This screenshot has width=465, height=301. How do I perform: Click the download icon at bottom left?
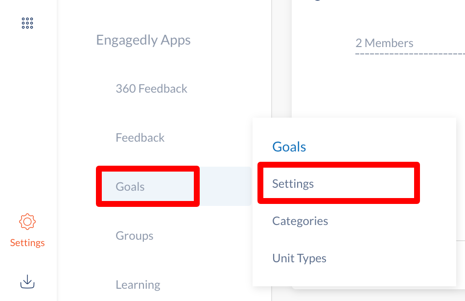coord(27,282)
